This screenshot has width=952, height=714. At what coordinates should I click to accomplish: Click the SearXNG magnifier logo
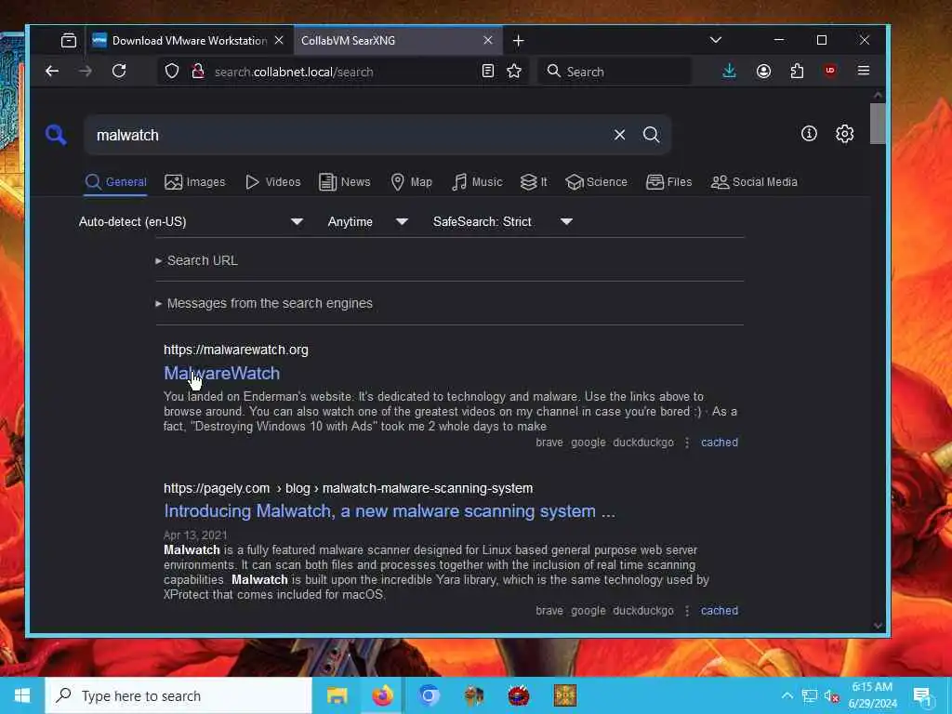point(56,134)
